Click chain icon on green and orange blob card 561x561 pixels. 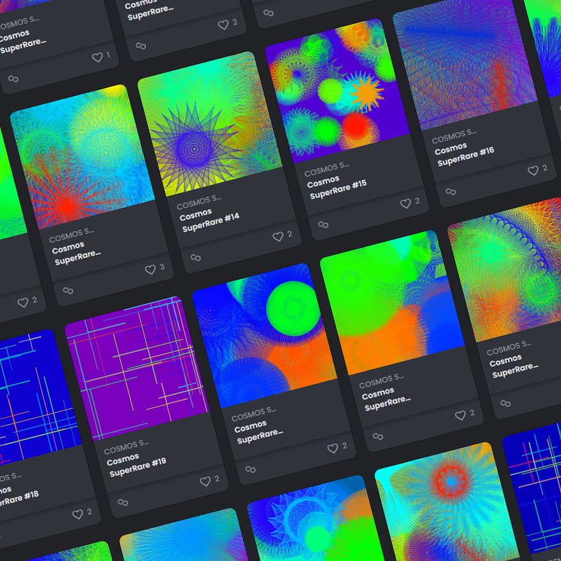click(x=378, y=436)
